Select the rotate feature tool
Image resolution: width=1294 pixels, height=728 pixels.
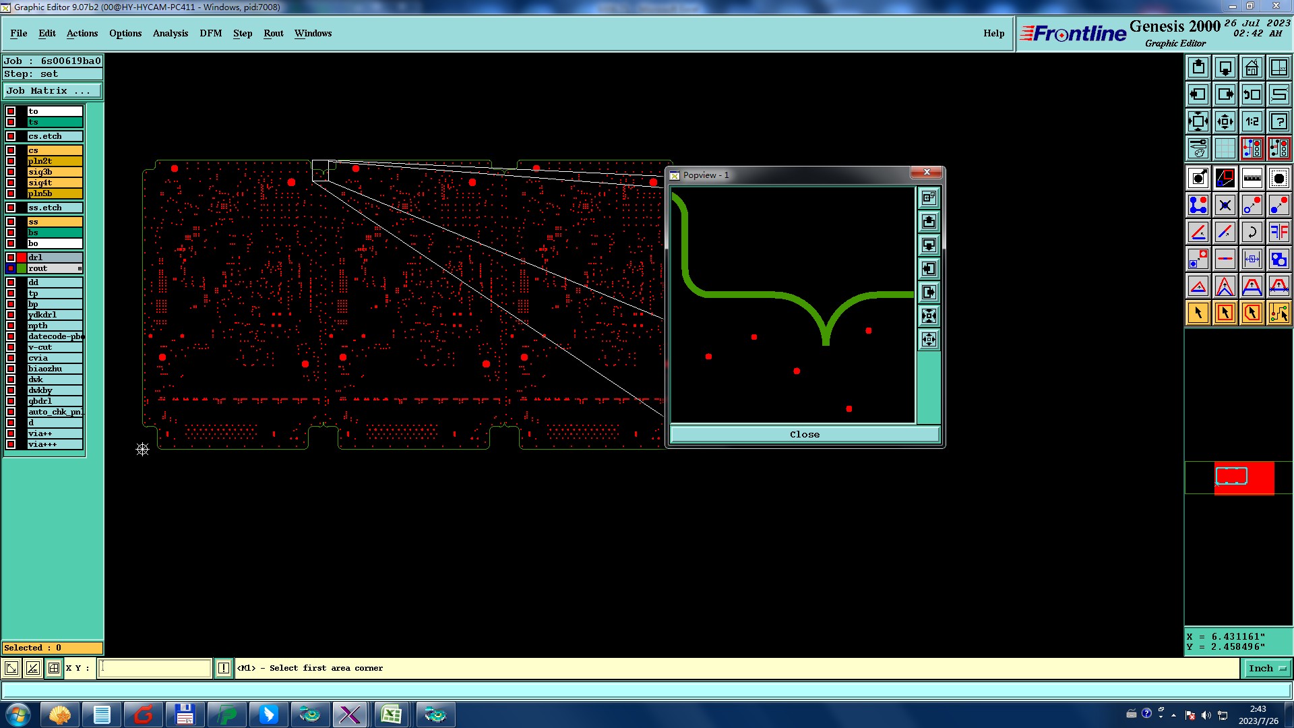pyautogui.click(x=1252, y=232)
